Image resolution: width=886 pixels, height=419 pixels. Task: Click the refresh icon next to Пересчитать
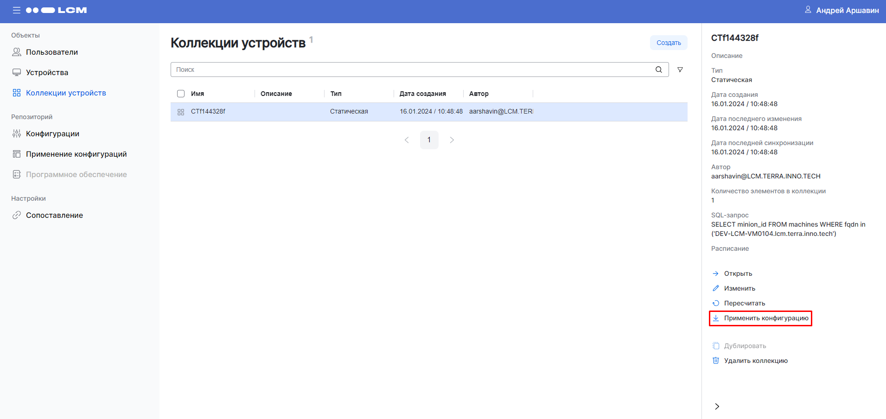click(x=716, y=303)
